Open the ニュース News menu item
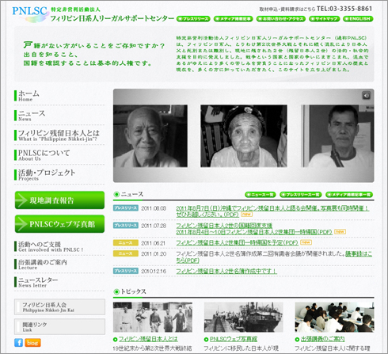 pos(59,116)
